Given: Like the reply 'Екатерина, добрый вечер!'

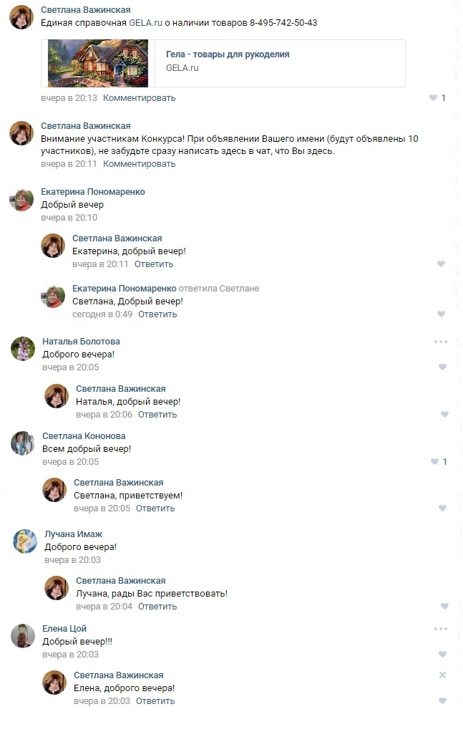Looking at the screenshot, I should pyautogui.click(x=441, y=264).
